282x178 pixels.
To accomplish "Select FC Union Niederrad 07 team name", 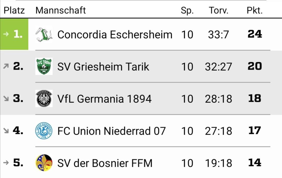I will (111, 131).
